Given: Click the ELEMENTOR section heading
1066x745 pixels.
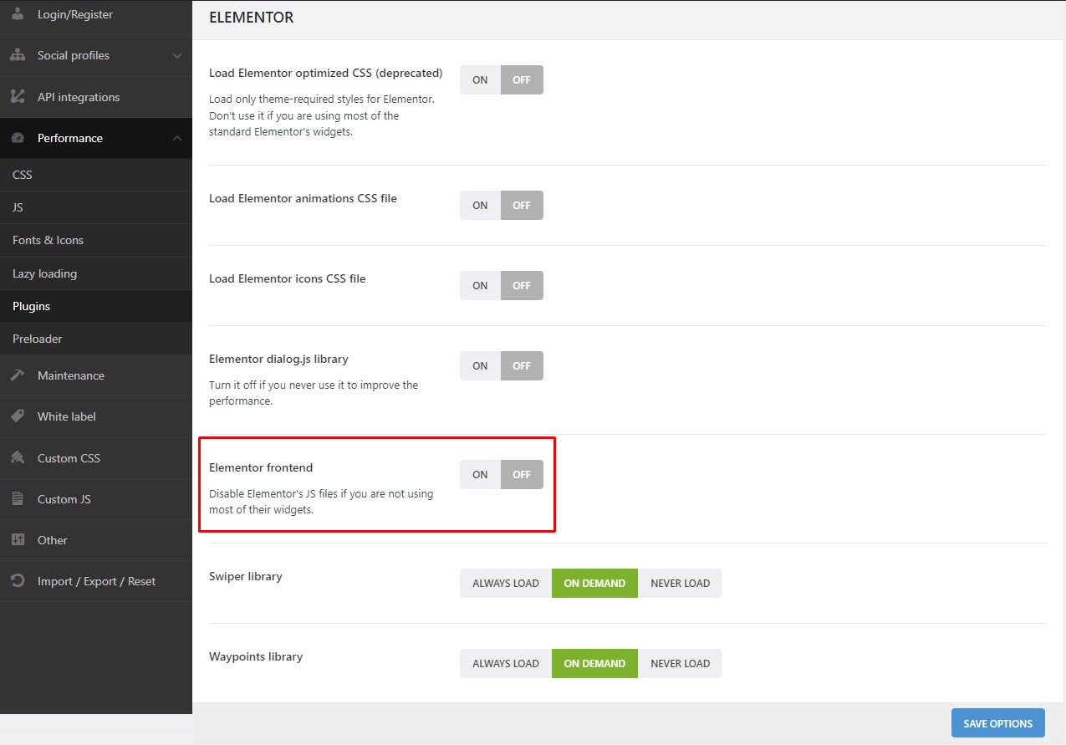Looking at the screenshot, I should (252, 17).
